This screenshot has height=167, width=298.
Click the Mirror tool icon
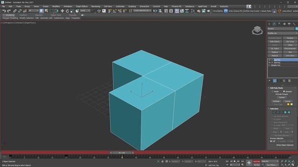pyautogui.click(x=155, y=11)
